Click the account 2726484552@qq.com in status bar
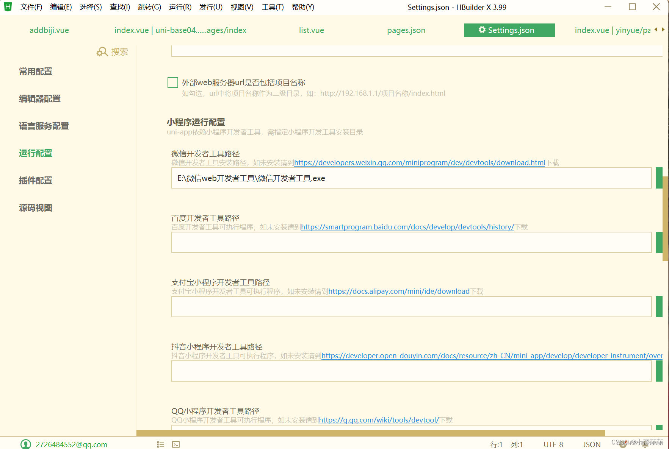Viewport: 669px width, 449px height. (x=72, y=444)
